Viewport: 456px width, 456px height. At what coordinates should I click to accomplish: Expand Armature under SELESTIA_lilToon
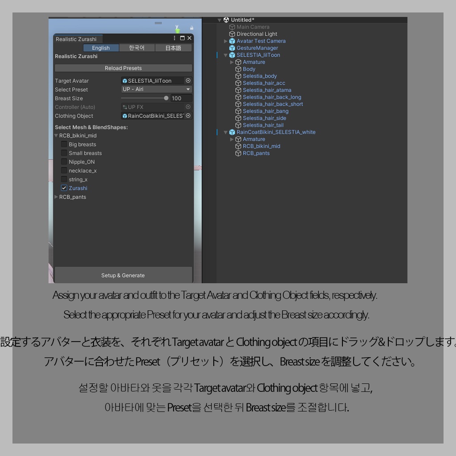[232, 62]
